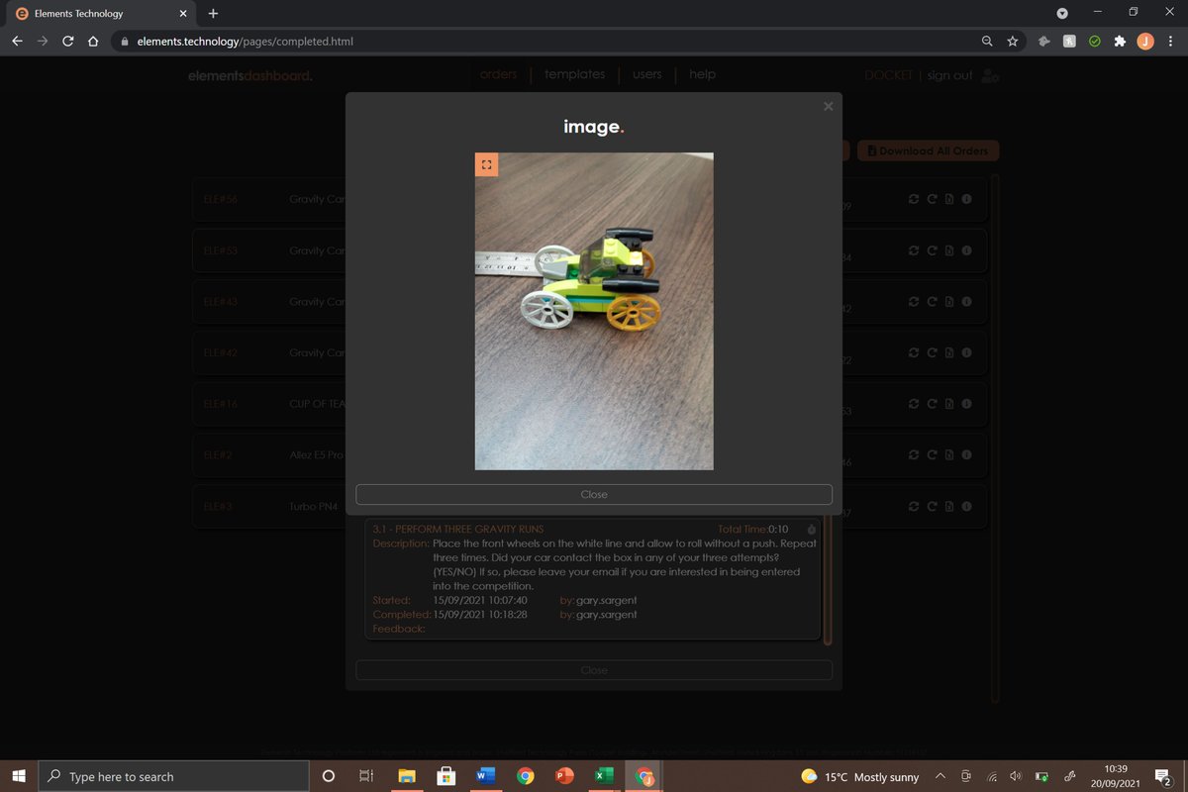Open the document icon for order ELE#43
This screenshot has height=792, width=1188.
click(x=948, y=301)
